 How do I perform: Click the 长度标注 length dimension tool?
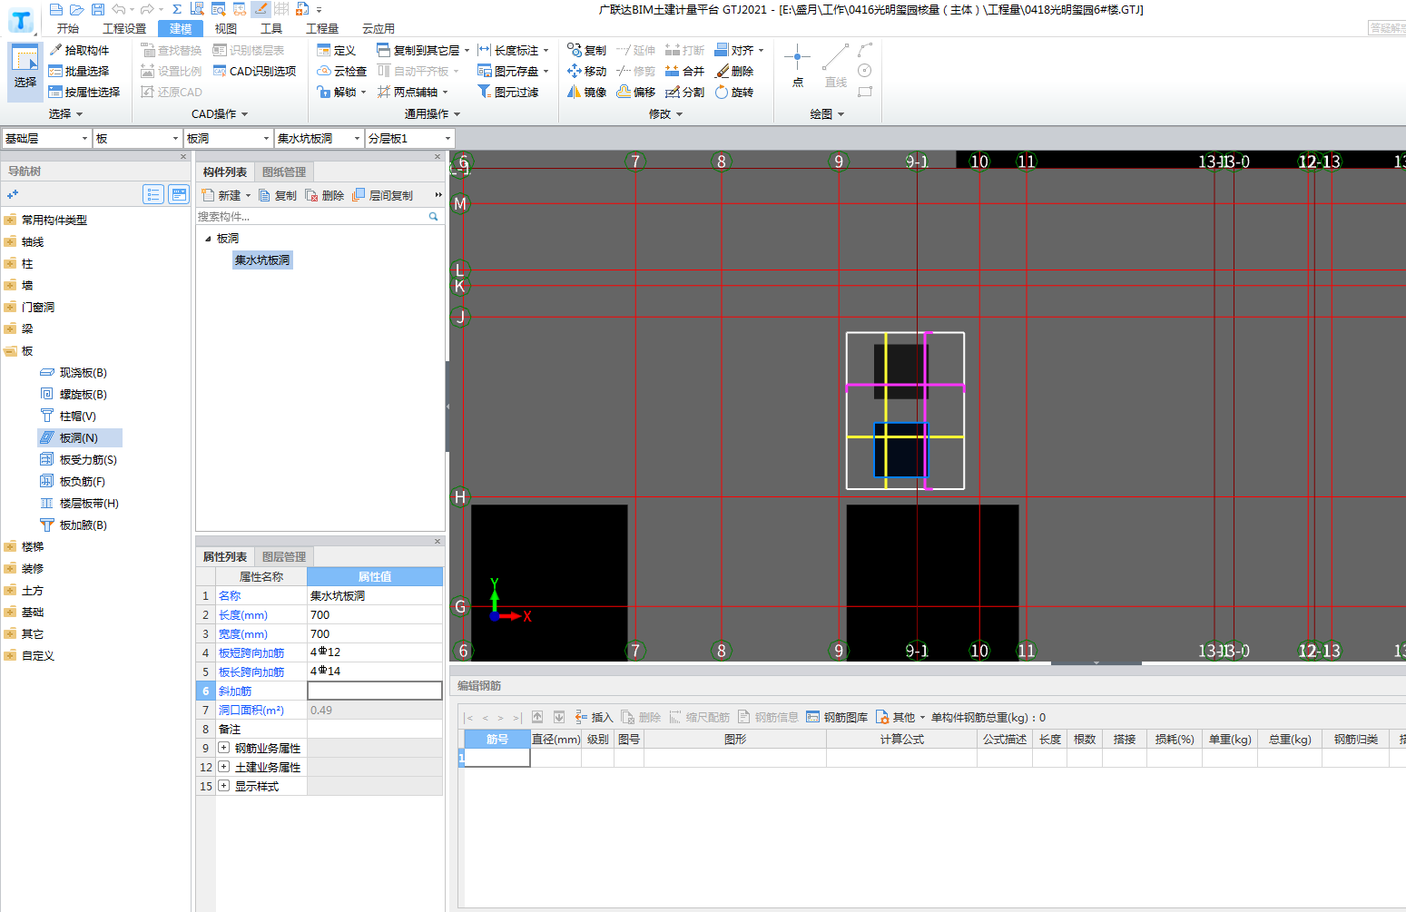pyautogui.click(x=514, y=50)
